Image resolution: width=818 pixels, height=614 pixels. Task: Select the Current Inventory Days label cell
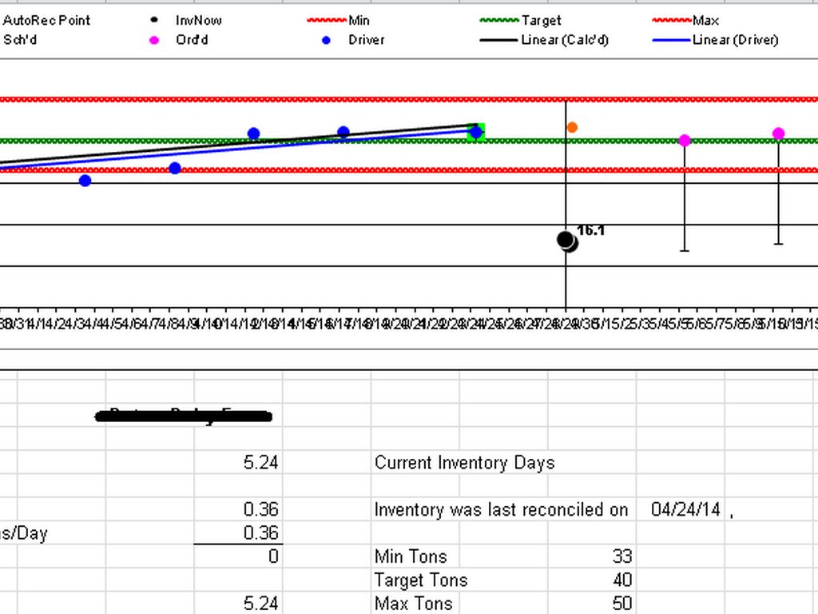coord(464,463)
